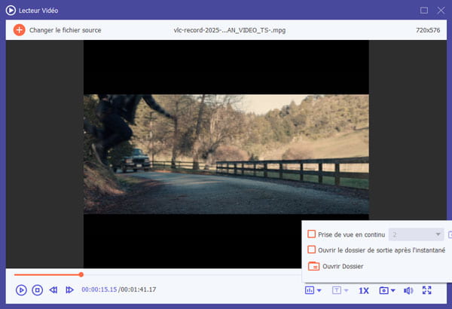The image size is (452, 309).
Task: Click the subtitle text icon
Action: [336, 290]
